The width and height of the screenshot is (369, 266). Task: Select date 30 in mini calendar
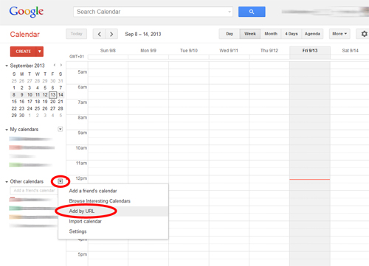[22, 116]
